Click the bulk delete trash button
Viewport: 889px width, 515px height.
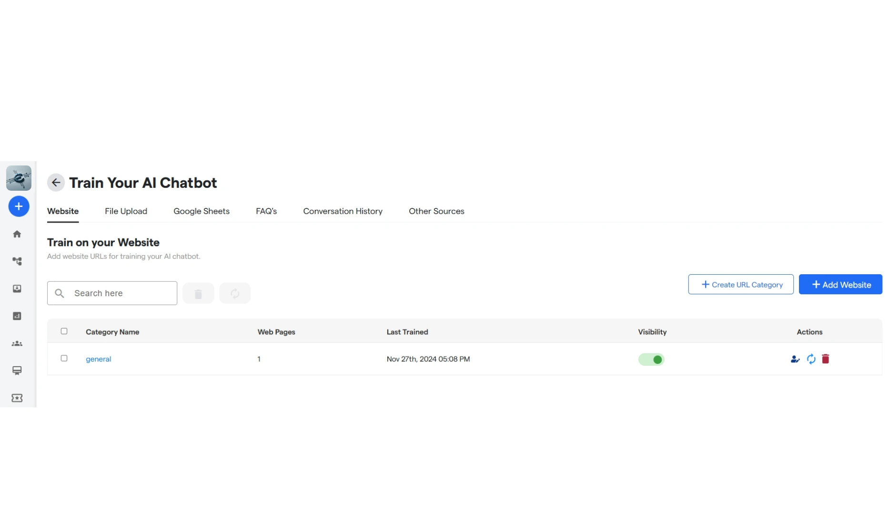point(198,293)
